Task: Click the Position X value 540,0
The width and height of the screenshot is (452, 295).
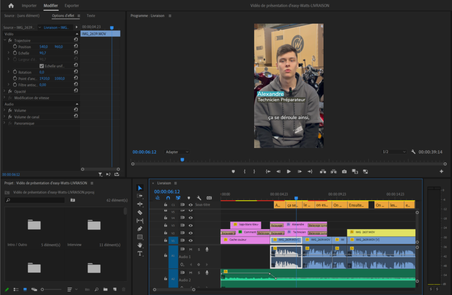Action: tap(44, 47)
